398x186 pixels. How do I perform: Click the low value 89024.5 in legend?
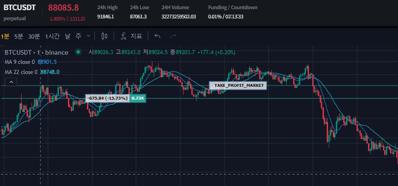(x=158, y=52)
